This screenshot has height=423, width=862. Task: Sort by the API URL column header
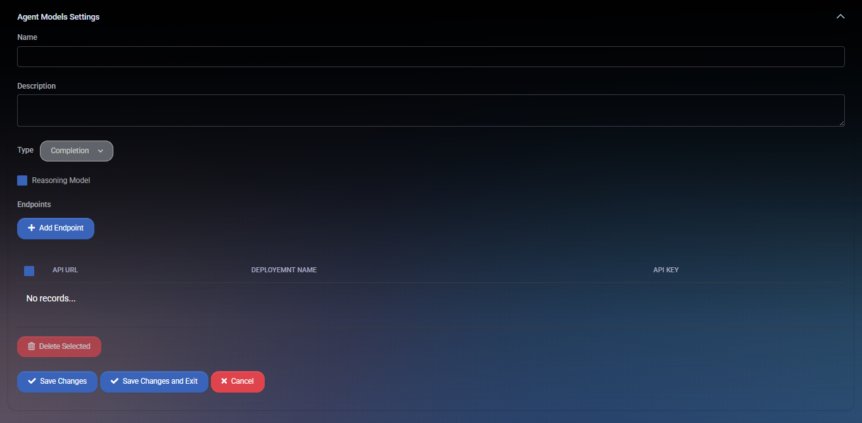click(x=65, y=270)
